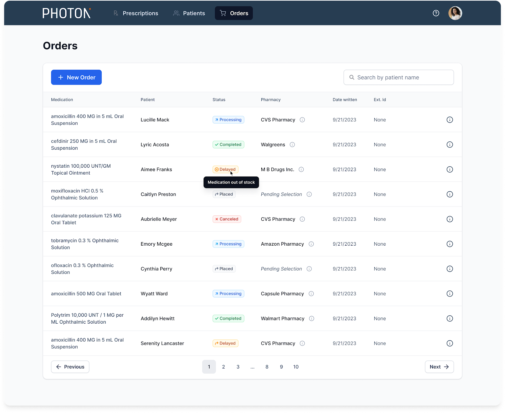Click the PHOTON logo

point(67,13)
